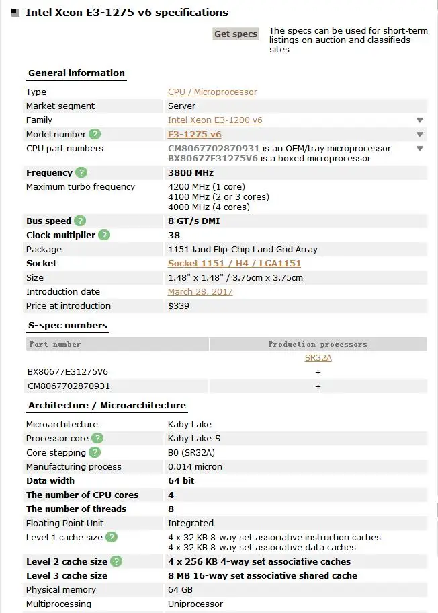Click the March 28, 2017 date link

point(200,291)
